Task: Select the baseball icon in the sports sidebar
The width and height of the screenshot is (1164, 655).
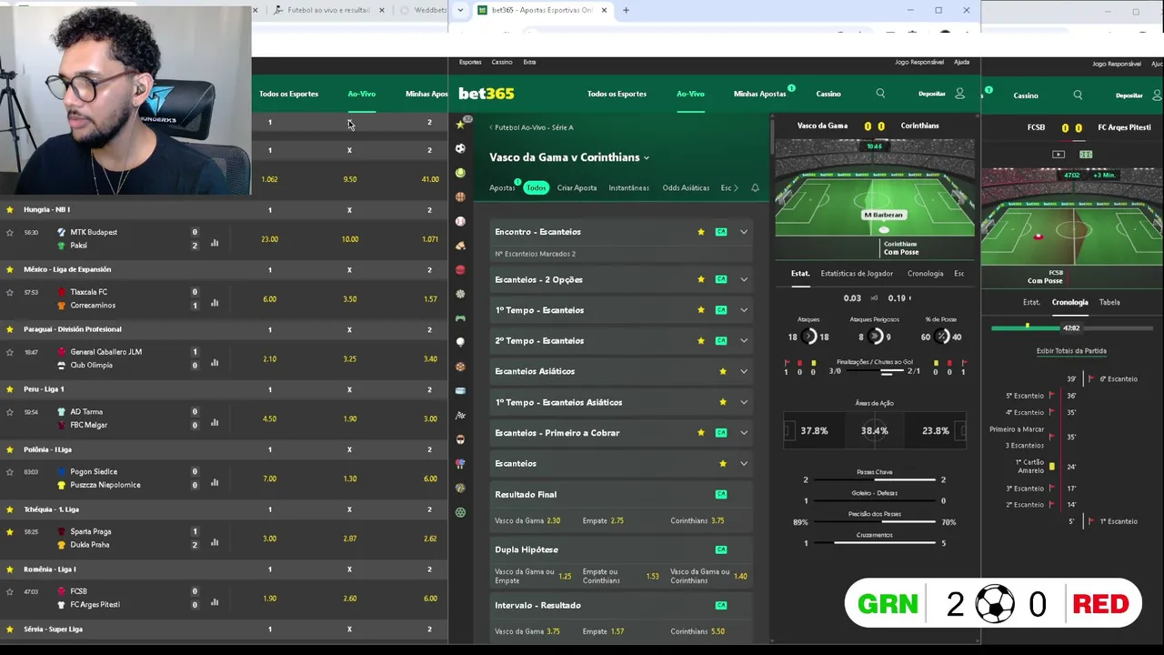Action: [460, 221]
